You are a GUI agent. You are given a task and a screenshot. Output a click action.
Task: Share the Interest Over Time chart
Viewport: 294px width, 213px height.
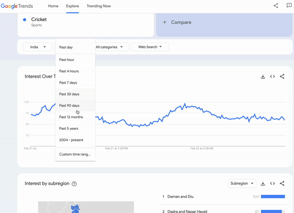click(282, 76)
